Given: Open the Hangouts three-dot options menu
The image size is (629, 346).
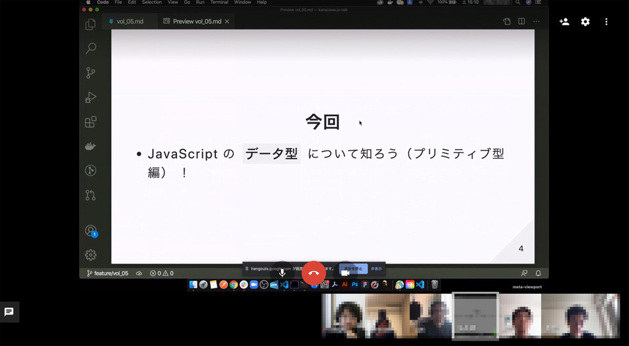Looking at the screenshot, I should point(606,22).
